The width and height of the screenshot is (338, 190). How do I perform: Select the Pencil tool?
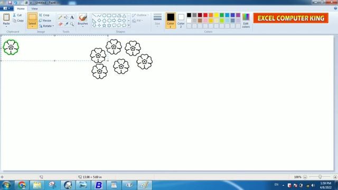(60, 17)
